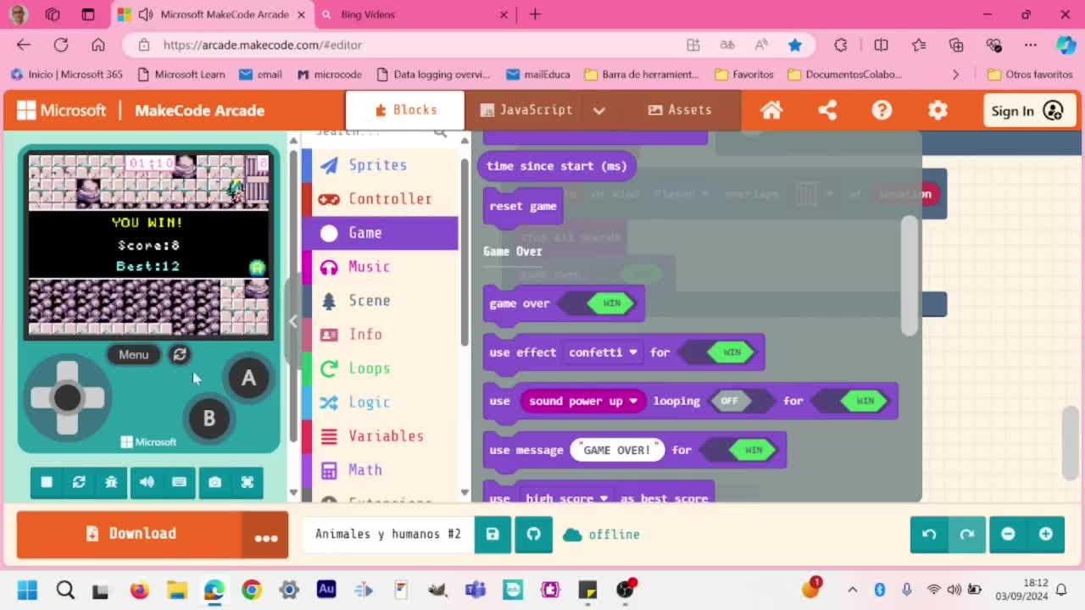
Task: Open the Controller category
Action: point(380,199)
